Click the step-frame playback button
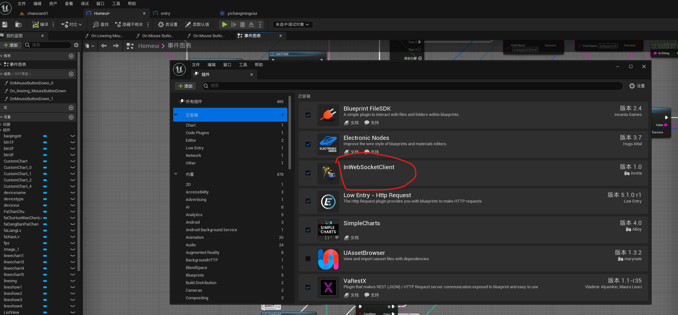This screenshot has height=315, width=678. pyautogui.click(x=234, y=25)
